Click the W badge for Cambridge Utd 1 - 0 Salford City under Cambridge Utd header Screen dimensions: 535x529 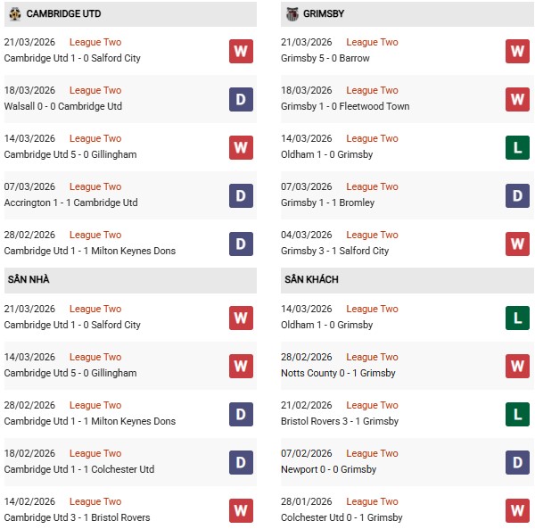(241, 51)
